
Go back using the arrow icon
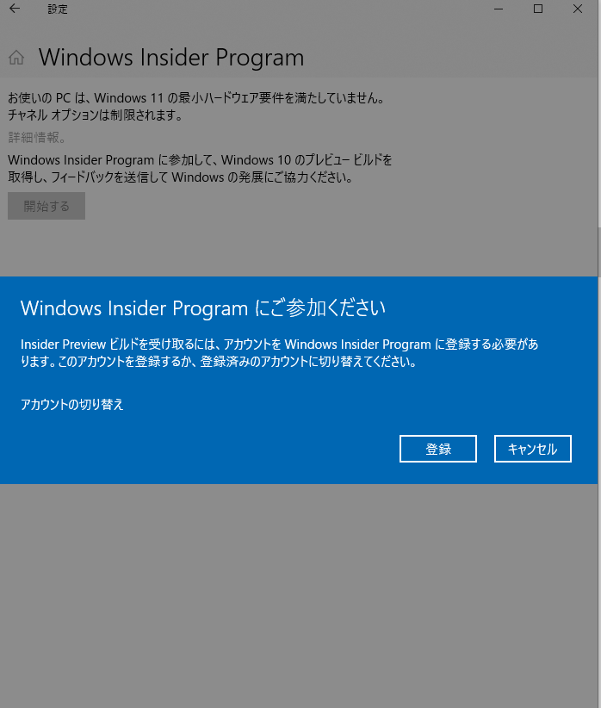coord(15,9)
